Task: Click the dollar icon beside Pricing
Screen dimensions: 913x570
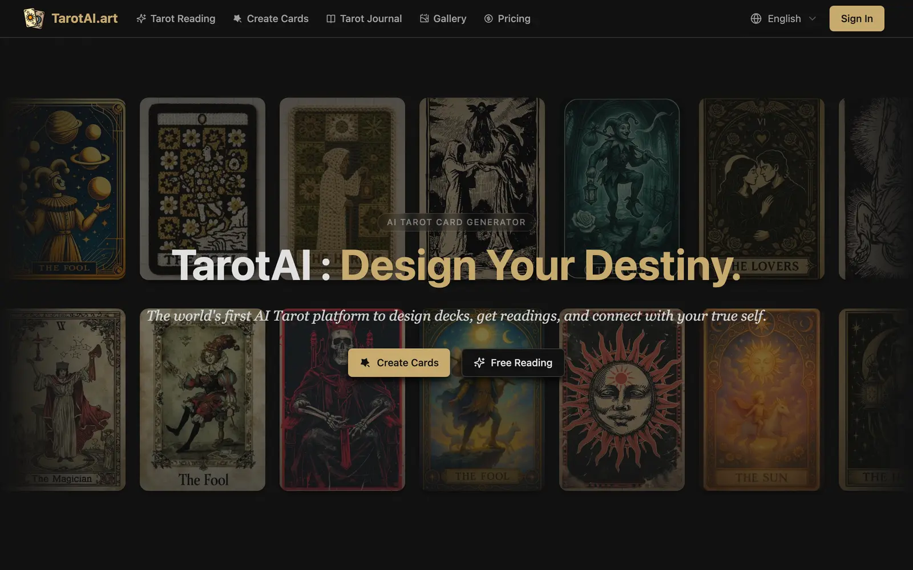Action: click(488, 19)
